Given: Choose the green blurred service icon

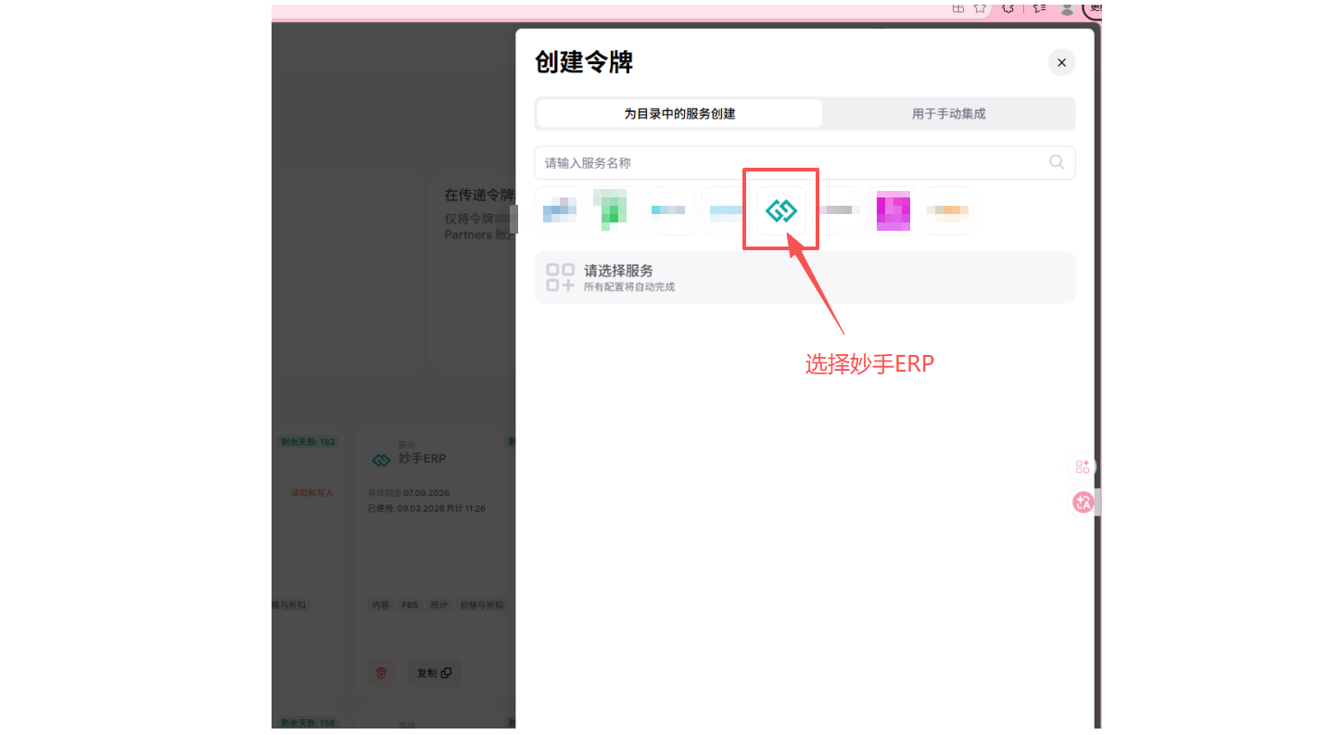Looking at the screenshot, I should coord(612,210).
